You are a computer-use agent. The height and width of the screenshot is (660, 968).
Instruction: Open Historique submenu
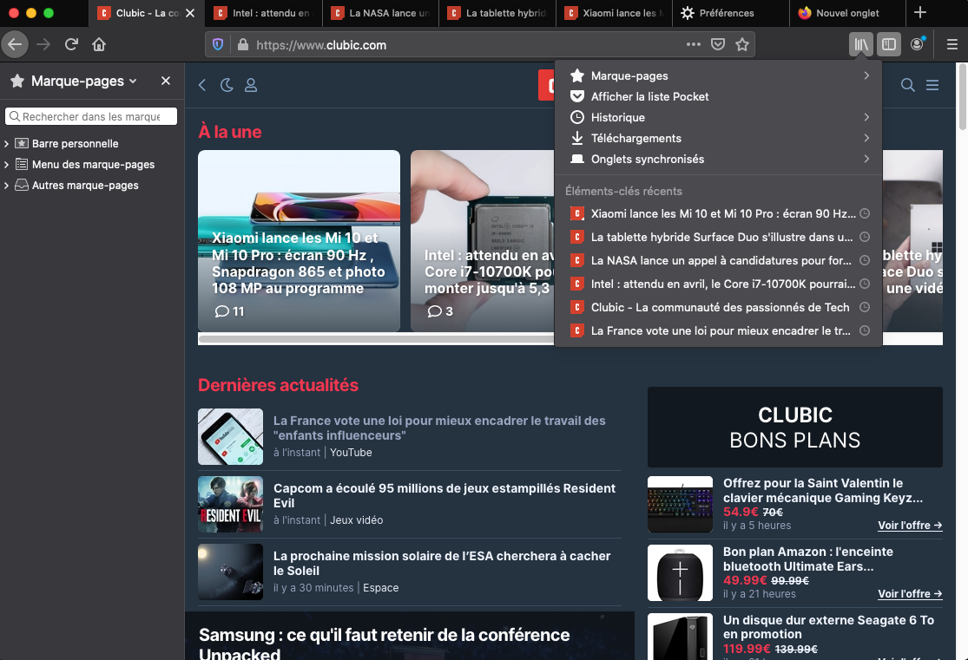click(x=718, y=117)
